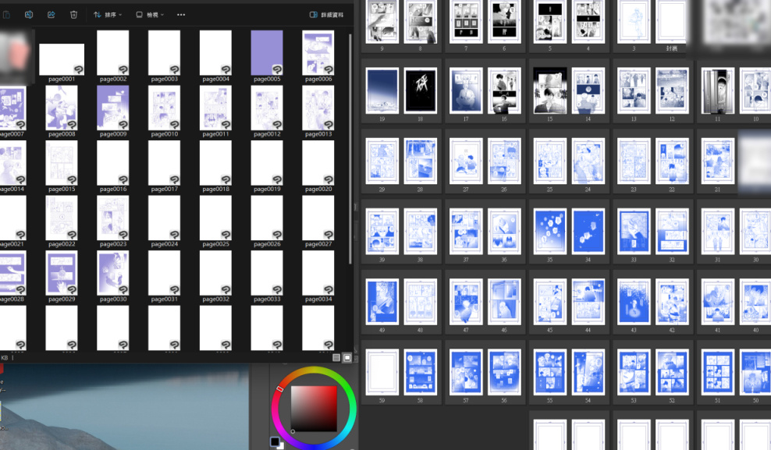
Task: Open page 43 in the page manager
Action: tap(634, 302)
